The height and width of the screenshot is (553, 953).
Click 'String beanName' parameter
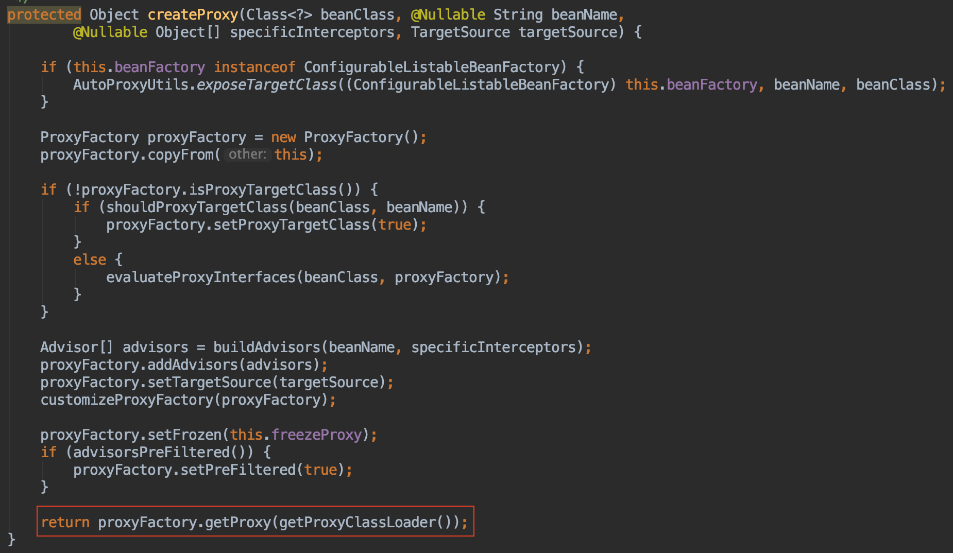pos(555,15)
